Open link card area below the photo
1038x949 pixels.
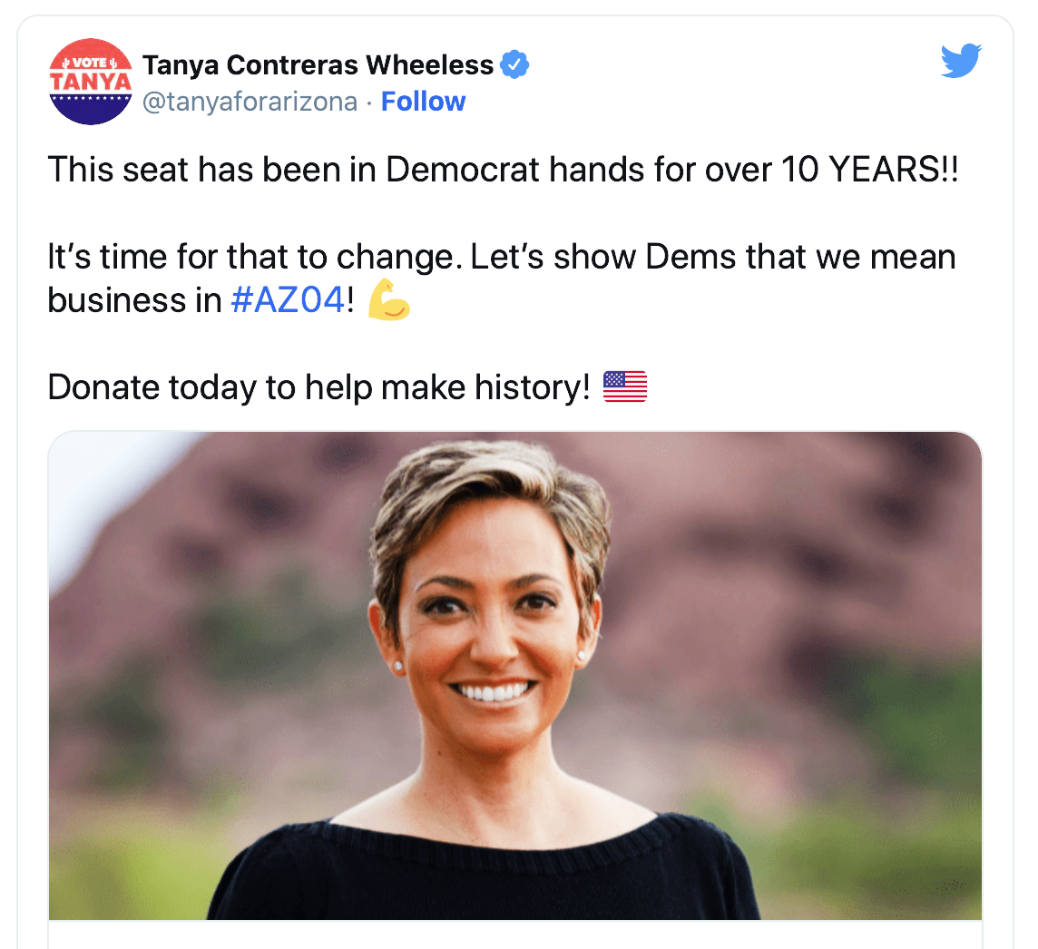click(x=515, y=934)
